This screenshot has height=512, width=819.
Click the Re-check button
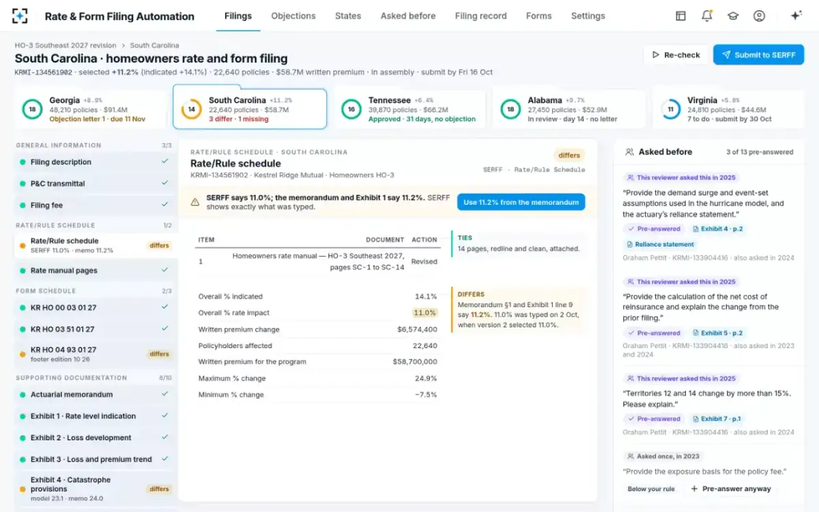pyautogui.click(x=676, y=55)
